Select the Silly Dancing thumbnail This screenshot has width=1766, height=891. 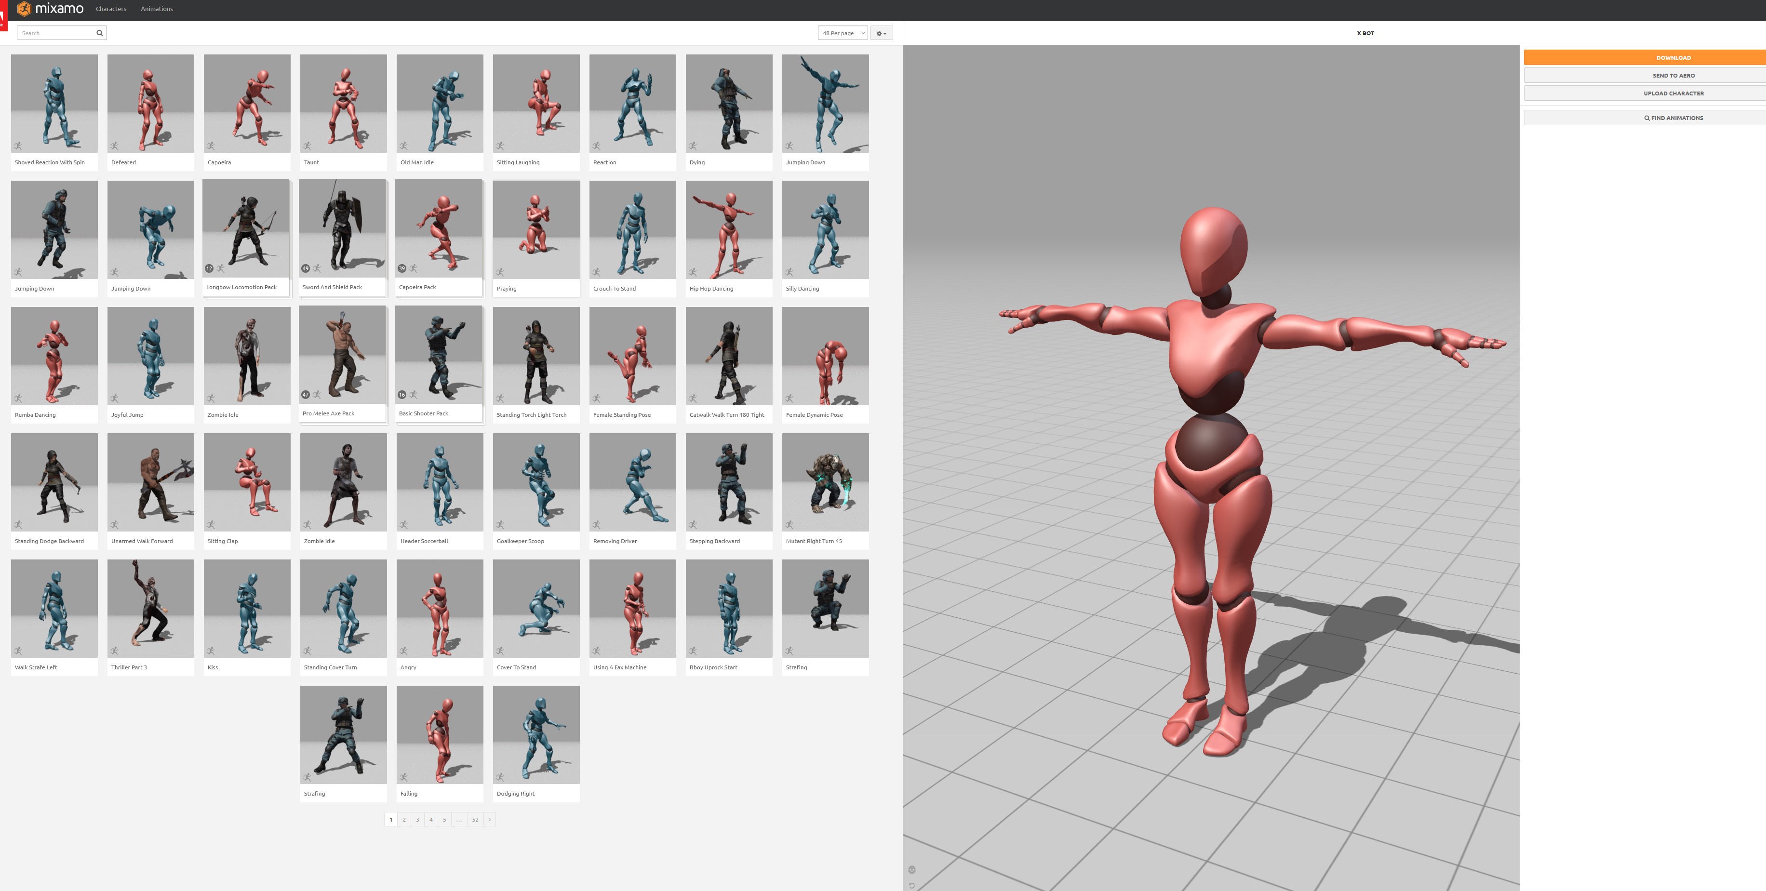coord(826,229)
